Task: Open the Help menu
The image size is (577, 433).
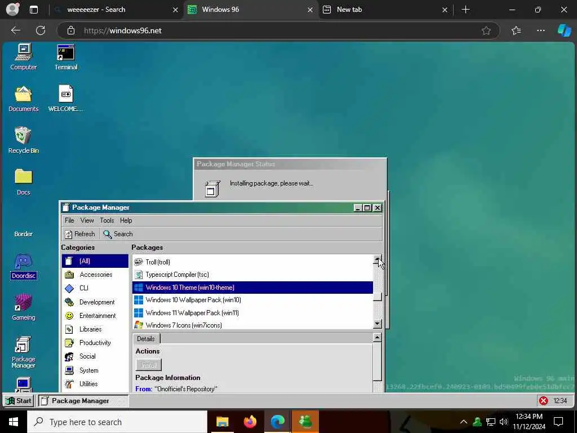Action: 126,220
